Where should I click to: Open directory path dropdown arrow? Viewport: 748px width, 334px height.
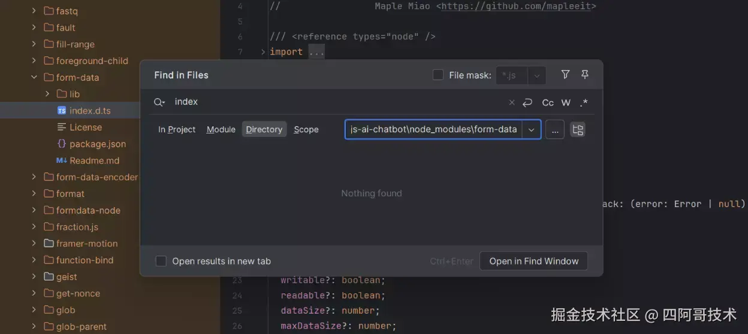click(531, 129)
